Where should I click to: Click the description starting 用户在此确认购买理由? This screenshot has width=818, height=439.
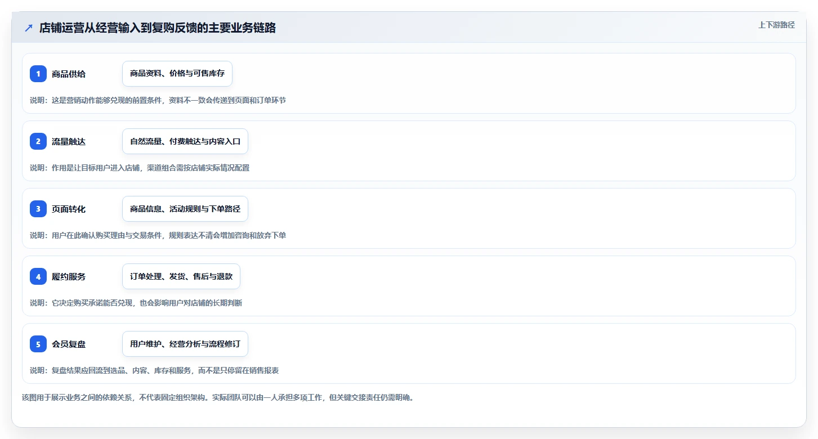pyautogui.click(x=158, y=235)
